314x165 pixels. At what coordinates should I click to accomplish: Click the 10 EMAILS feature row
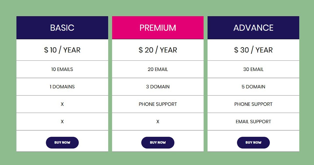[62, 69]
